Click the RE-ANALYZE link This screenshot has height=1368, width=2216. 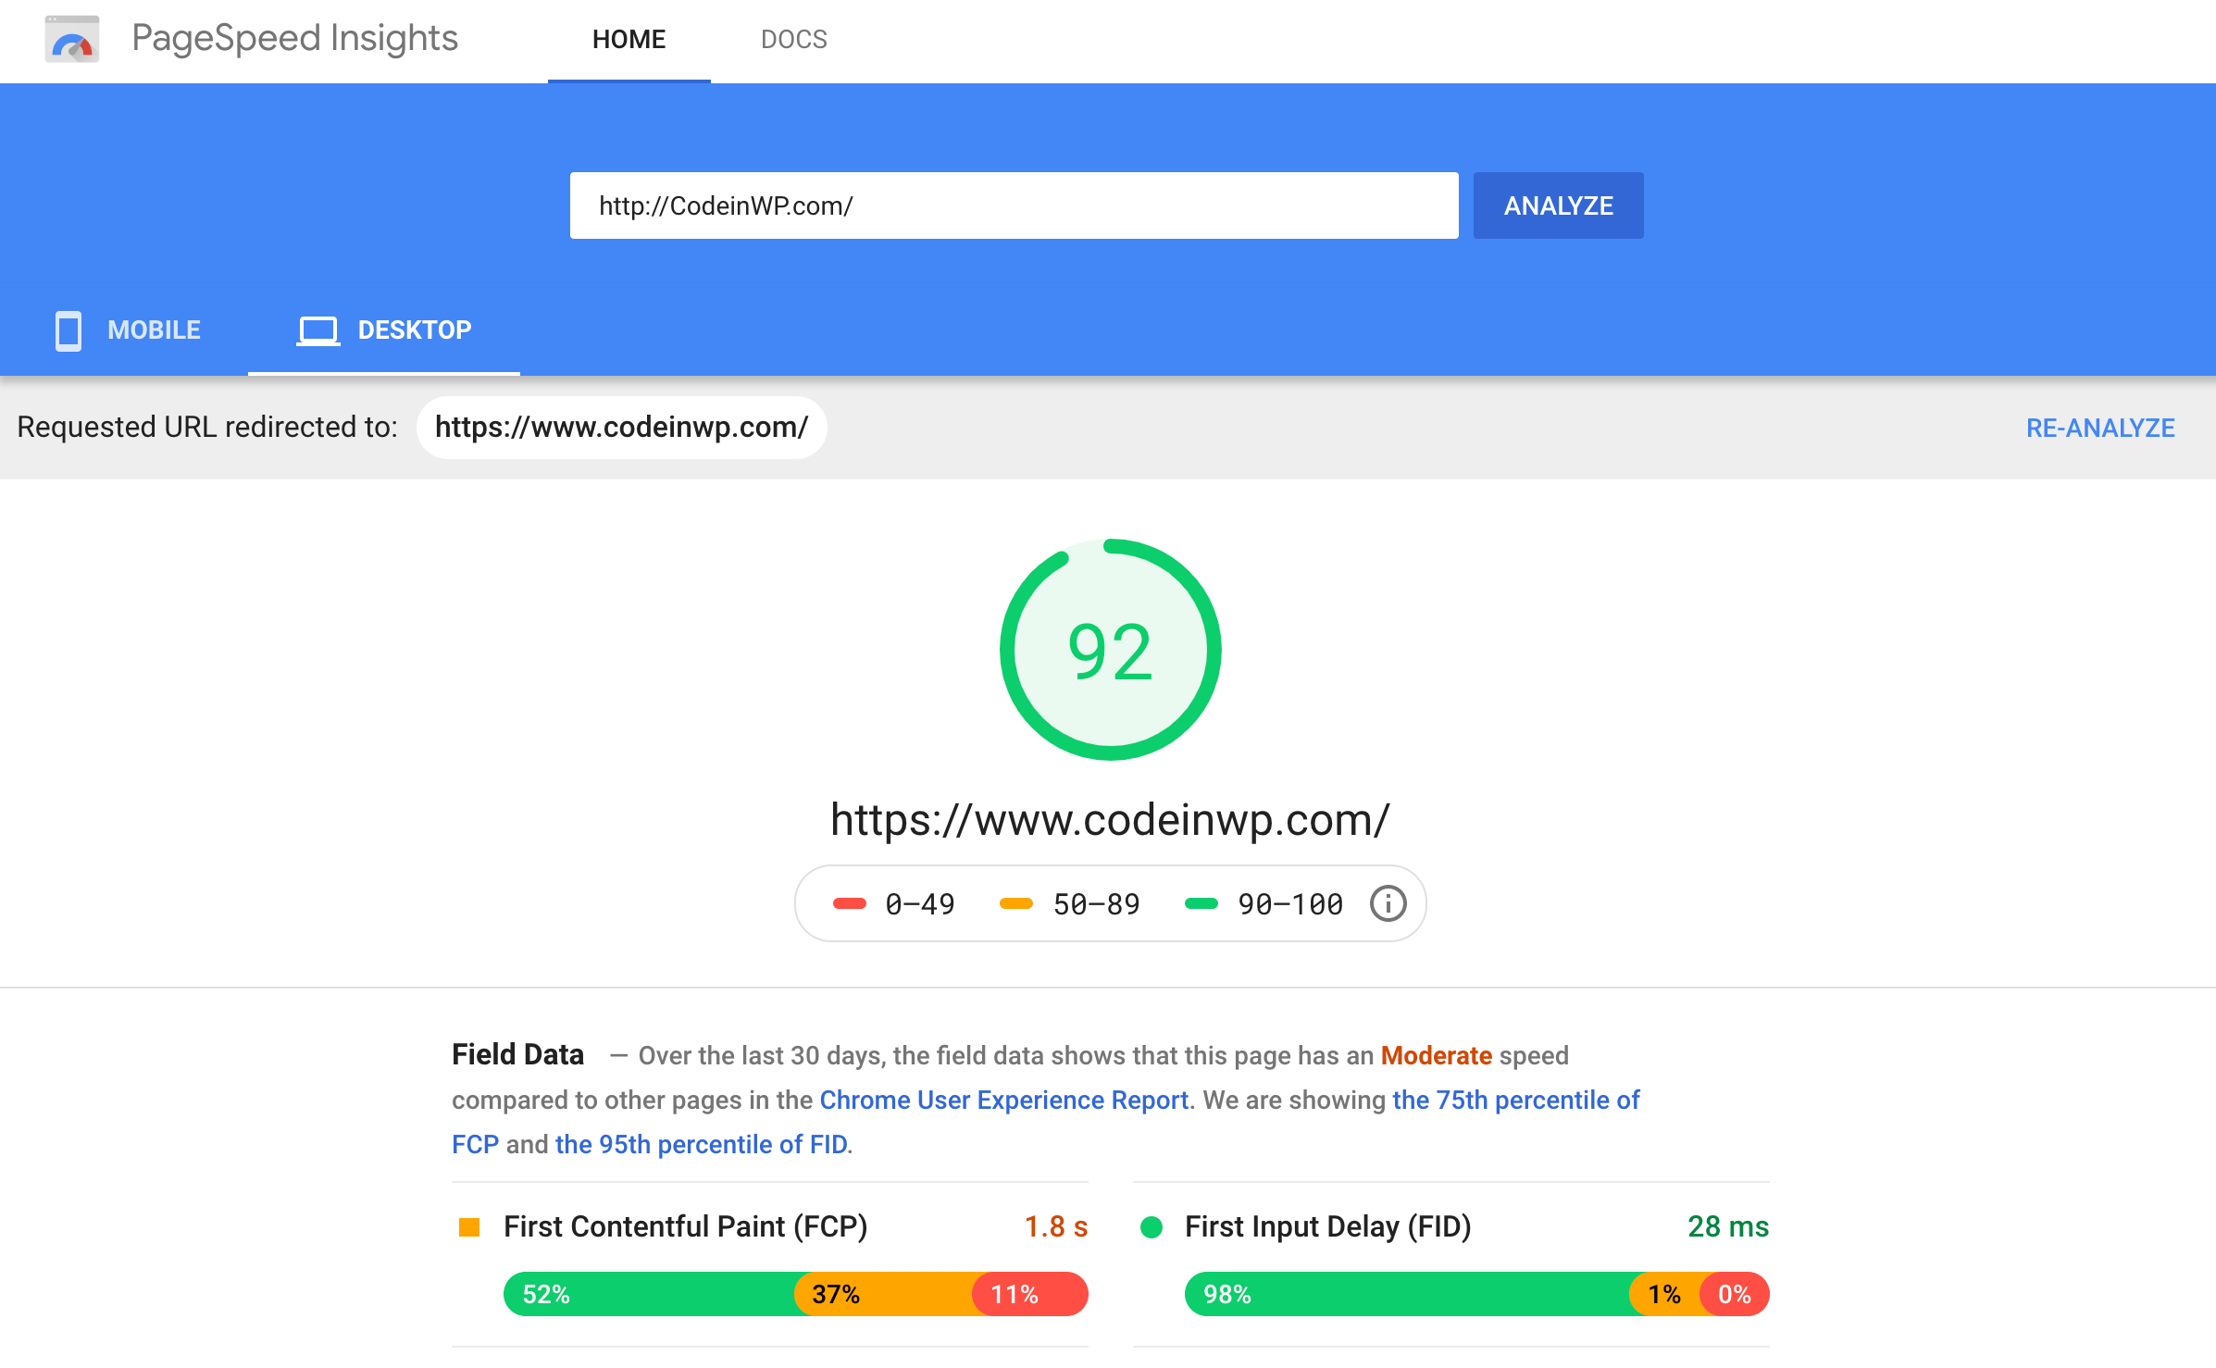(2099, 427)
